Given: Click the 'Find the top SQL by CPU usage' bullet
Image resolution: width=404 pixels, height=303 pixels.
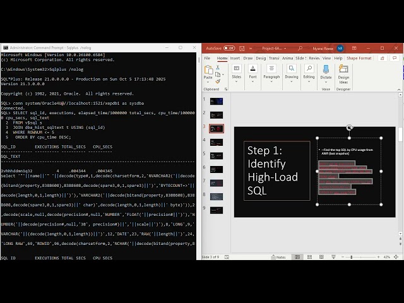Looking at the screenshot, I should pos(347,151).
